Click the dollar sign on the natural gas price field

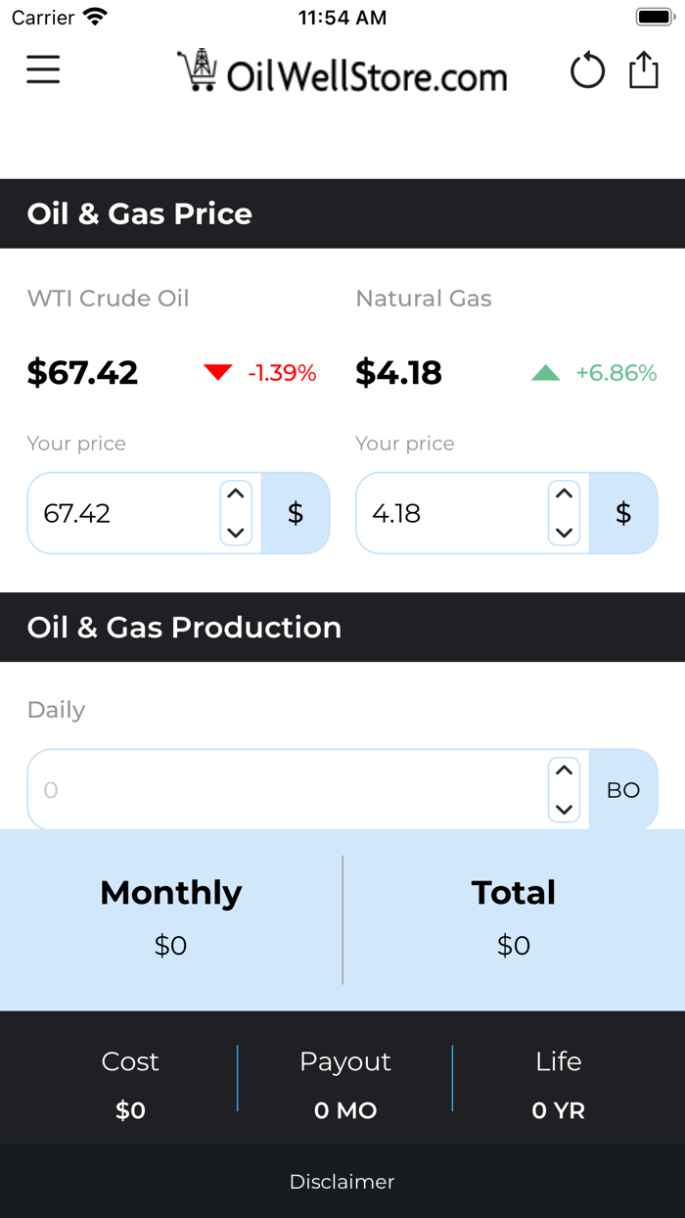623,512
